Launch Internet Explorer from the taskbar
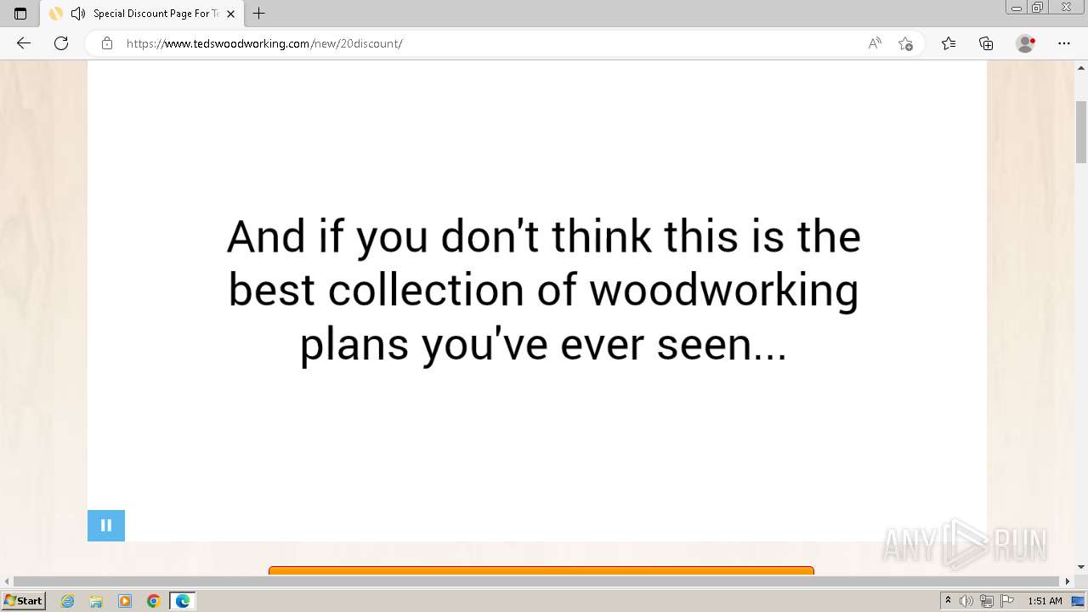This screenshot has width=1088, height=612. click(68, 601)
